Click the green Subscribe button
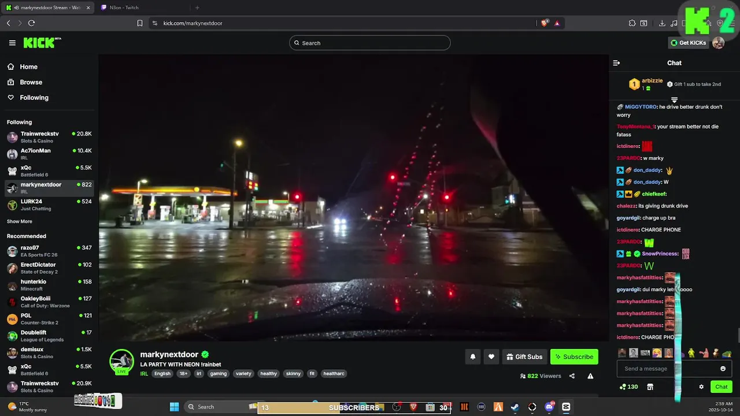740x416 pixels. [574, 357]
